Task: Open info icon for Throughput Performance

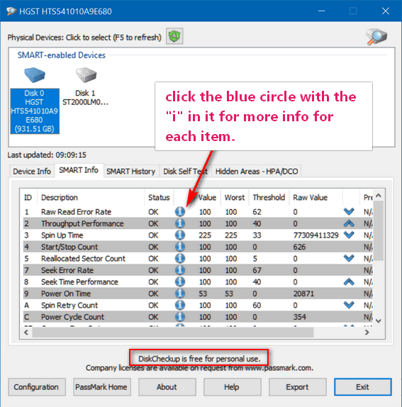Action: (180, 223)
